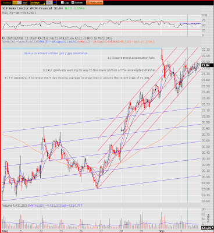Click the RSI(14) indicator label

pos(19,13)
